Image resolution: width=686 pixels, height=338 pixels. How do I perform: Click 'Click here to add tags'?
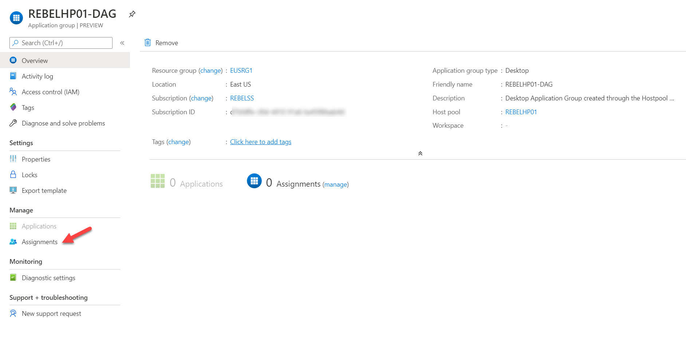261,142
